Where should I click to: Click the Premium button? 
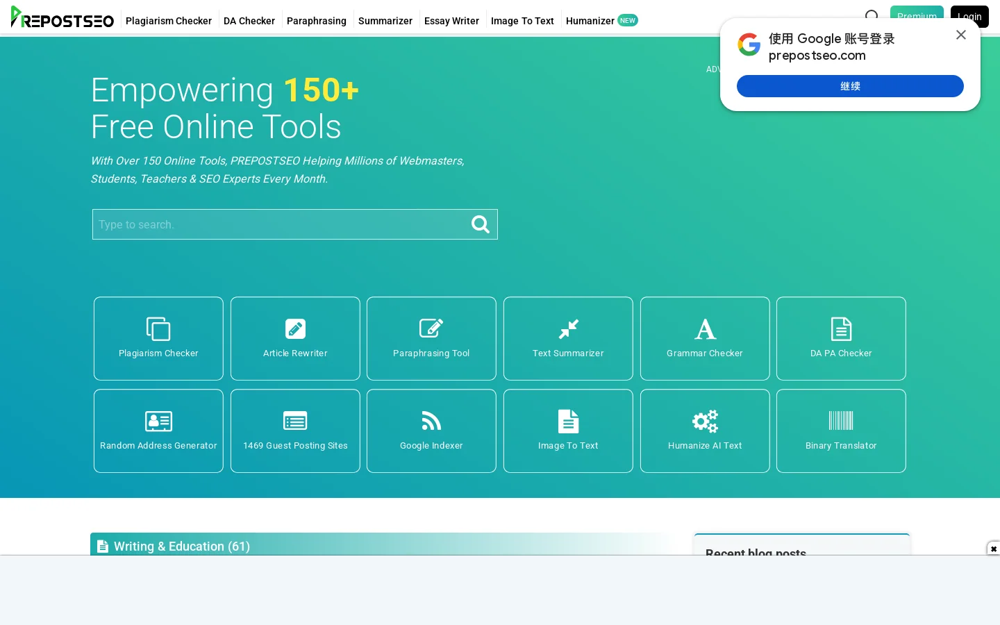pos(917,17)
